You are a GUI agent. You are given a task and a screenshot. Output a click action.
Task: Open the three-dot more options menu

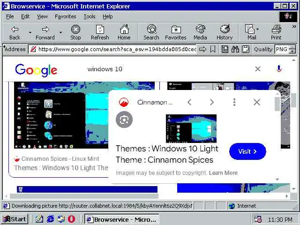234,102
